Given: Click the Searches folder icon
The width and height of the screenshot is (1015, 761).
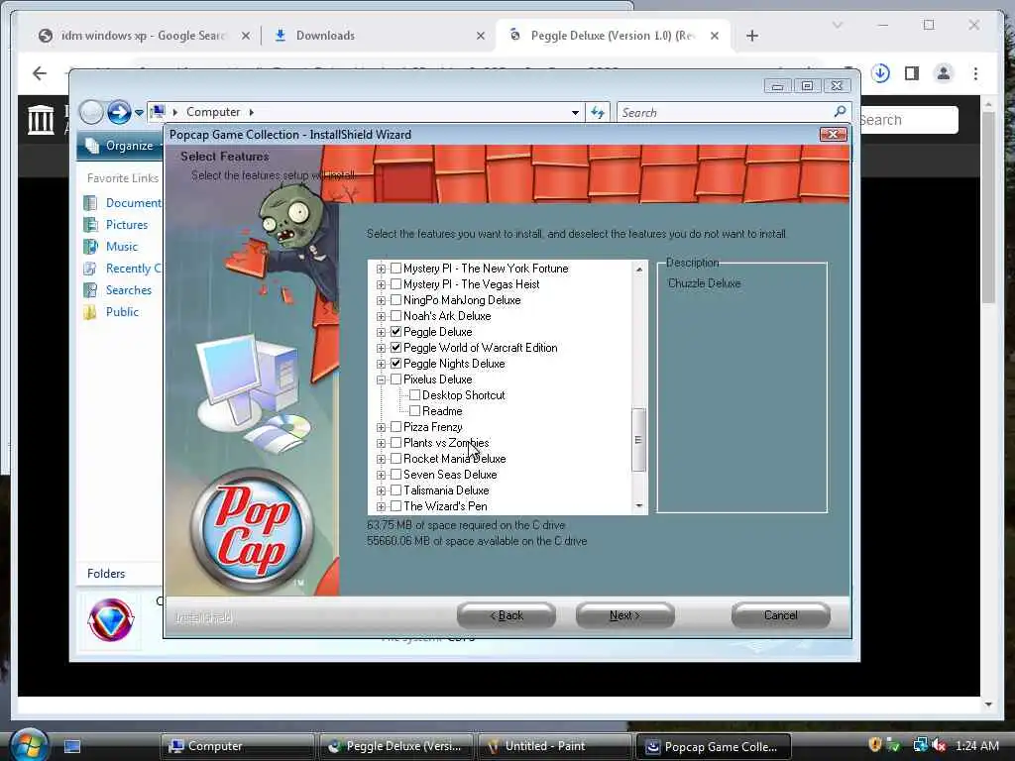Looking at the screenshot, I should tap(90, 290).
